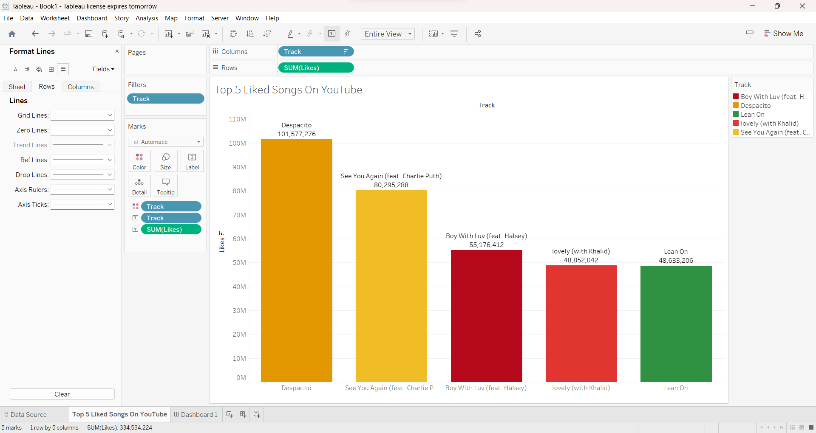Click the Clear button in Format Lines
The height and width of the screenshot is (433, 816).
point(62,394)
